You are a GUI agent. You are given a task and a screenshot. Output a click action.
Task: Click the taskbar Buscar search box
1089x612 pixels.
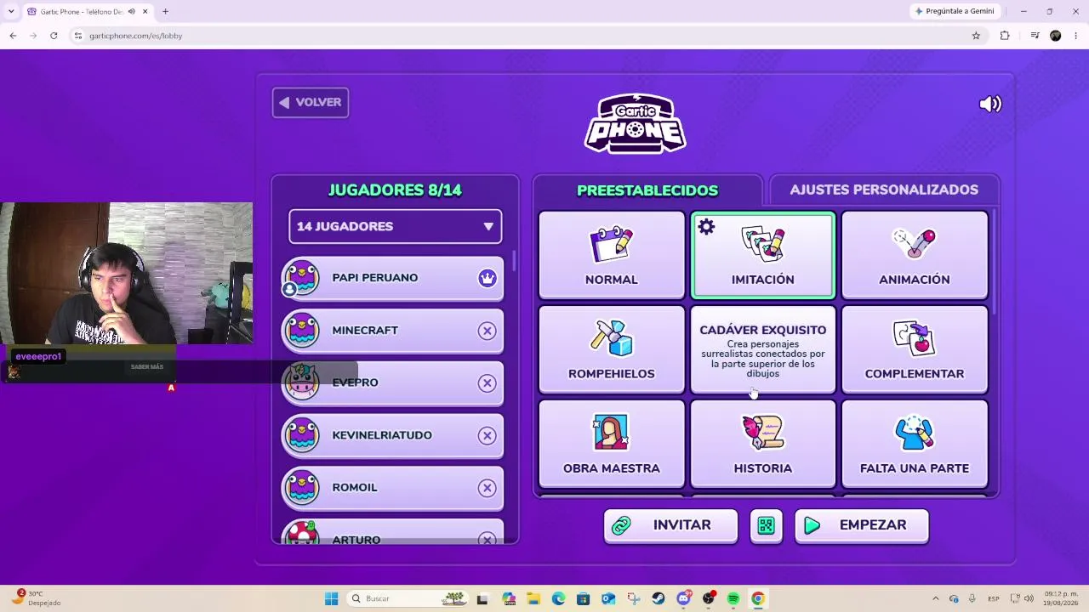[408, 598]
